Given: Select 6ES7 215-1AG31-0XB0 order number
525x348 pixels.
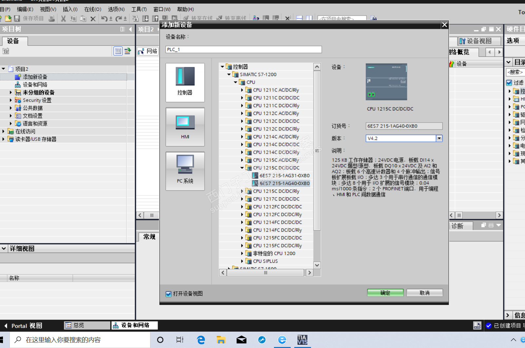Looking at the screenshot, I should point(284,176).
